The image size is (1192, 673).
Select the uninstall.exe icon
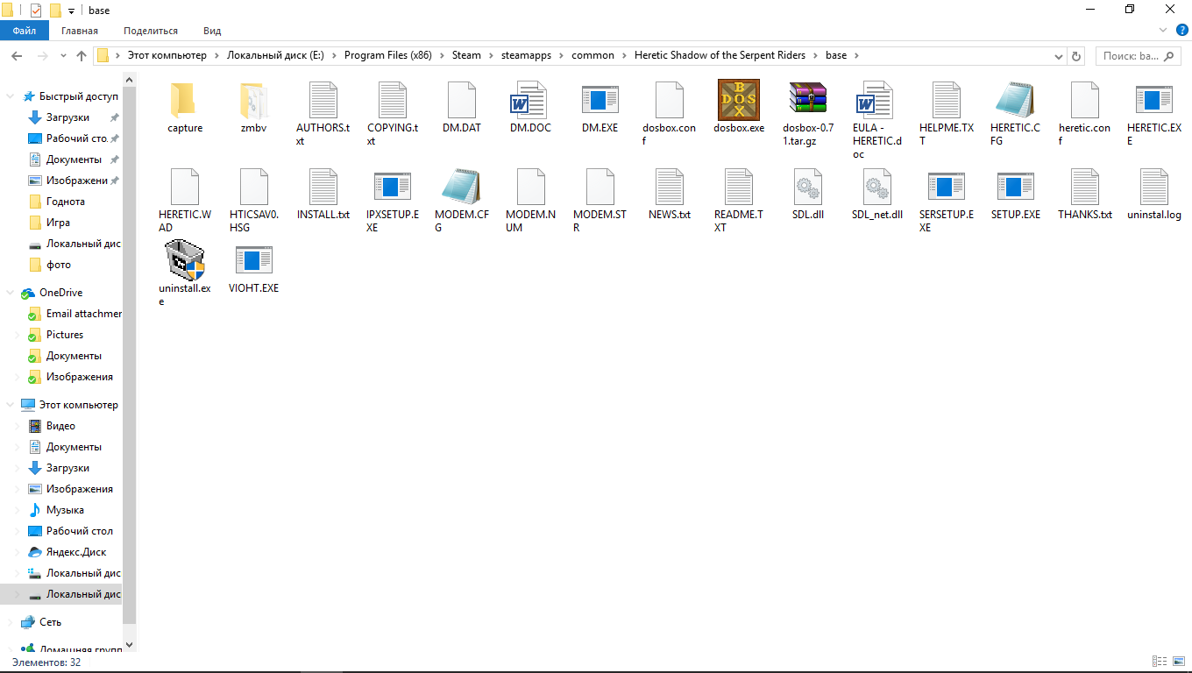click(x=185, y=260)
